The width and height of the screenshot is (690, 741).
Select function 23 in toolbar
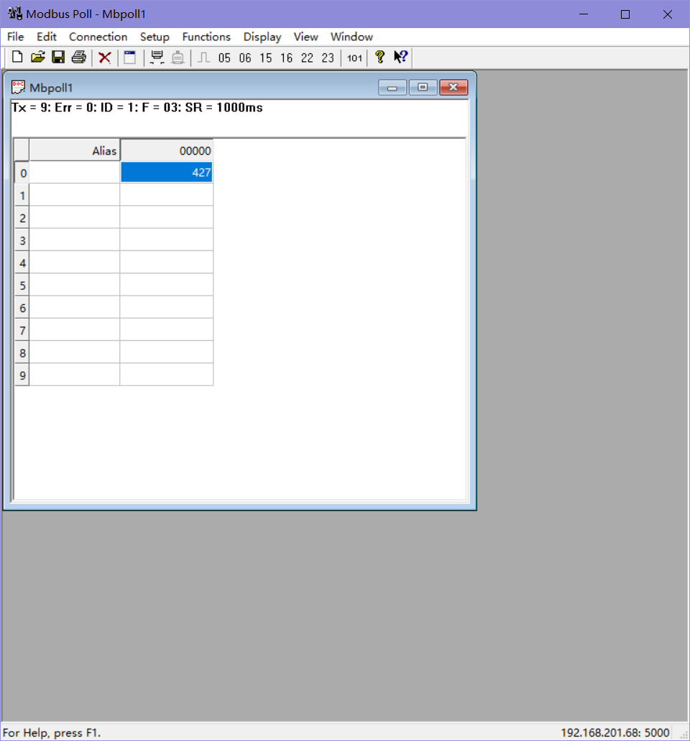click(x=328, y=58)
